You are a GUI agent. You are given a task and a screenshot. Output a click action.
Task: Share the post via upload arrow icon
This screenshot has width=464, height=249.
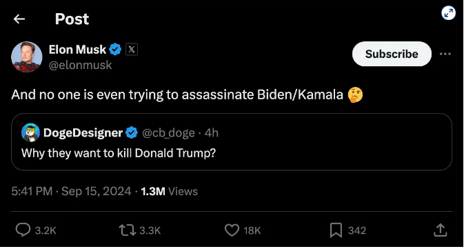tap(441, 230)
